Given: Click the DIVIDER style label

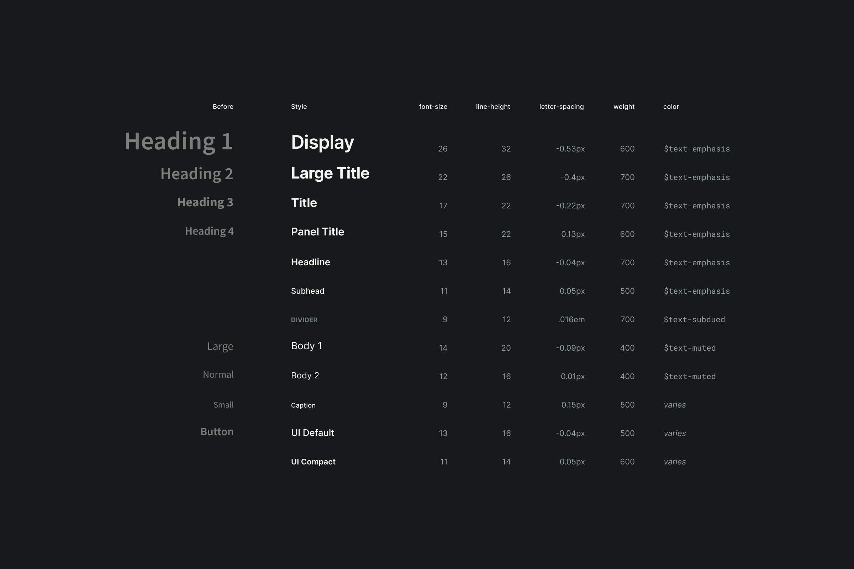Looking at the screenshot, I should pos(304,320).
